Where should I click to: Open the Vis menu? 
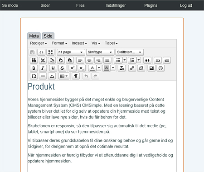pyautogui.click(x=96, y=43)
